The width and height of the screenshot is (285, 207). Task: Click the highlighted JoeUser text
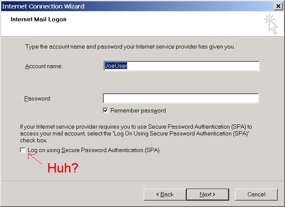[x=116, y=66]
